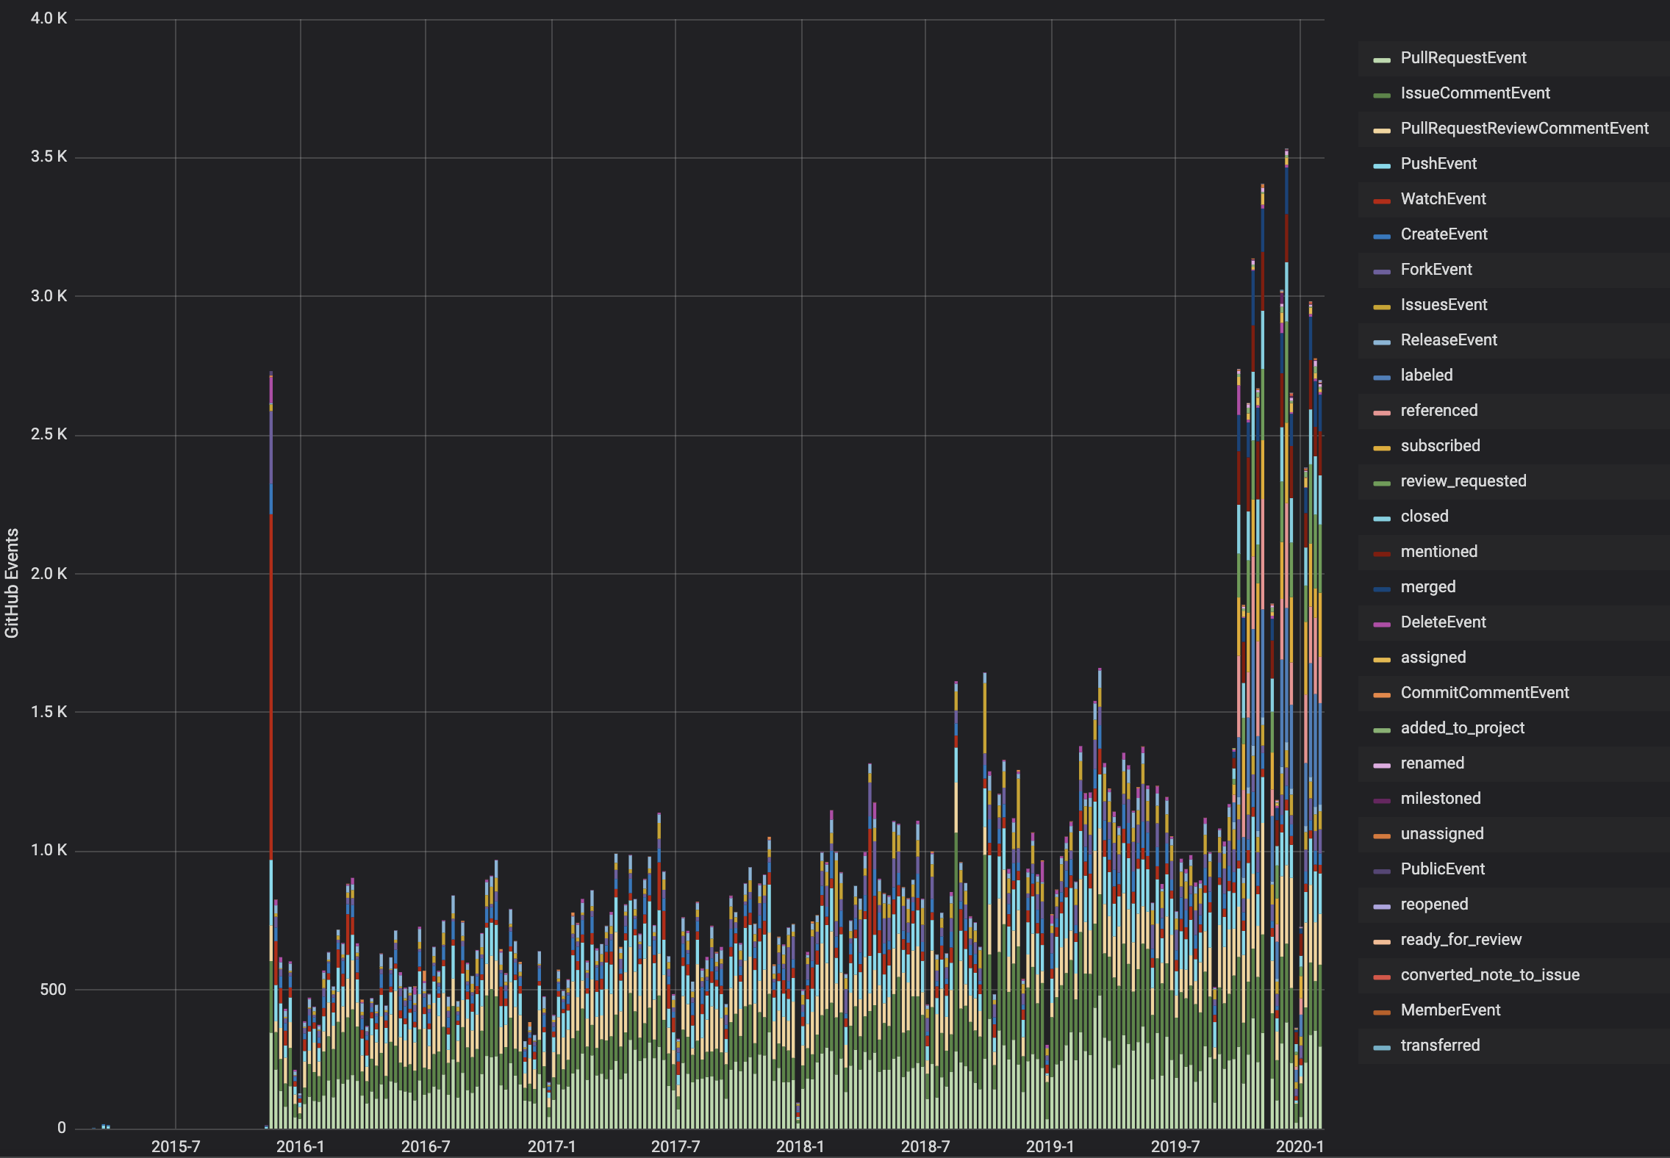Screen dimensions: 1670x1158
Task: Click the WatchEvent red color swatch
Action: (1382, 201)
